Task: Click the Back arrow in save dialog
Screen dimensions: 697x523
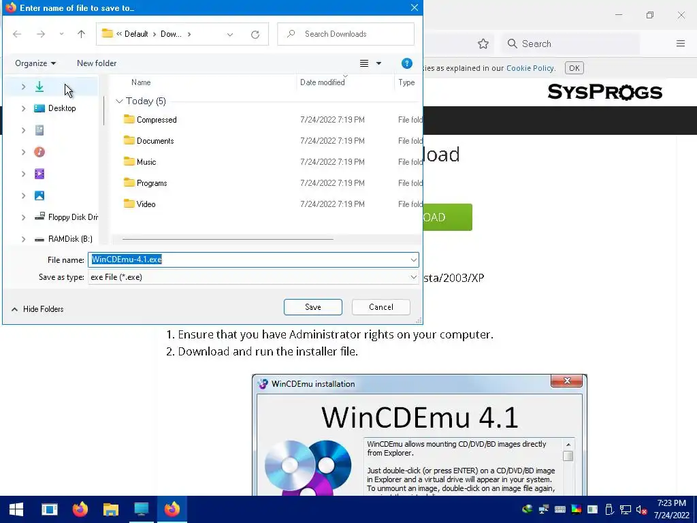Action: pos(17,34)
